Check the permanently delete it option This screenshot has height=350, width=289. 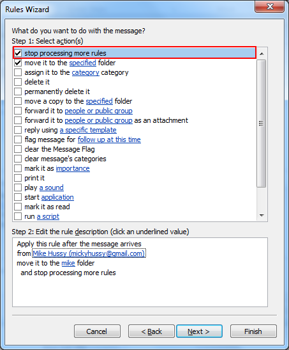18,91
